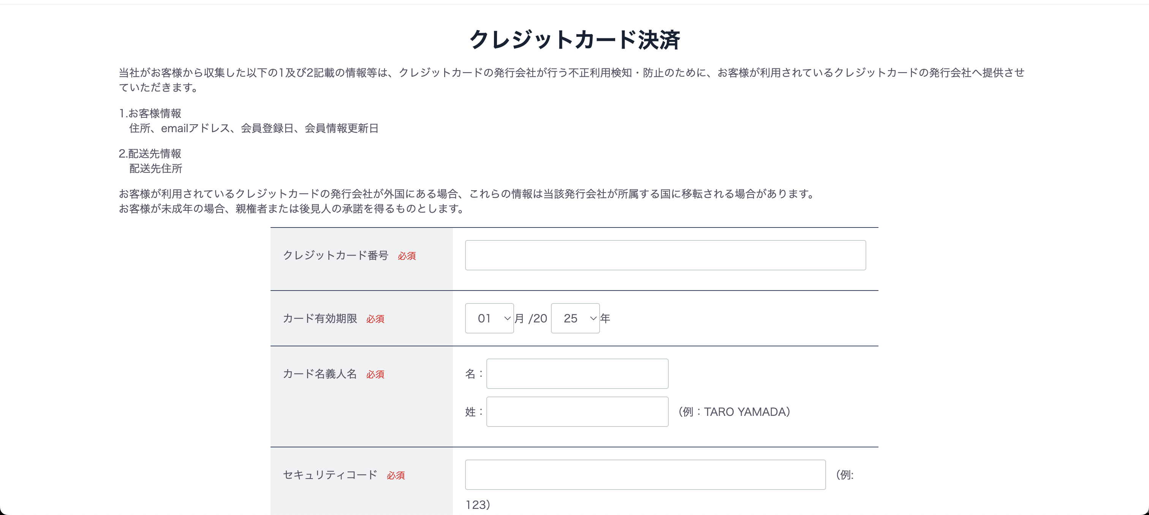Click the セキュリティコード field label
The image size is (1149, 515).
point(330,476)
